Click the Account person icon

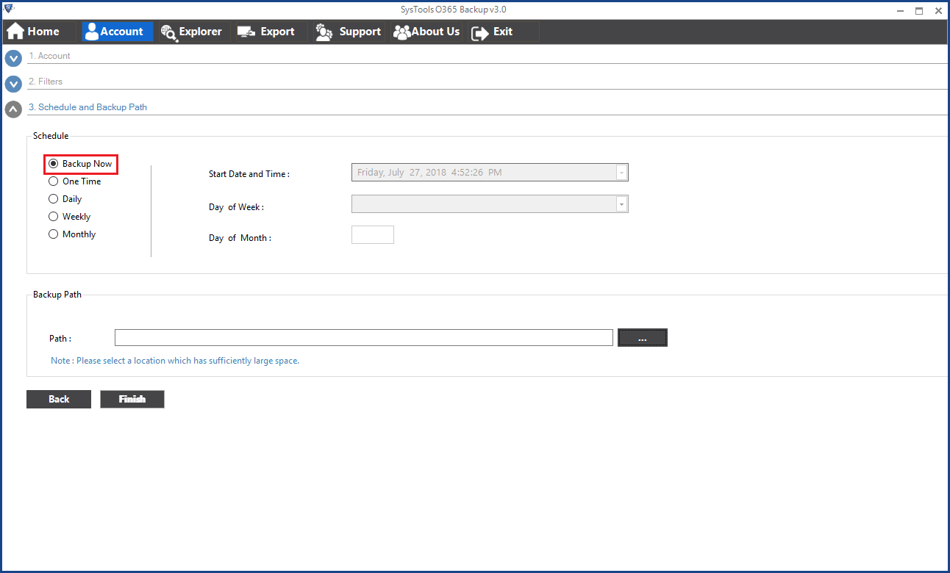pos(91,32)
